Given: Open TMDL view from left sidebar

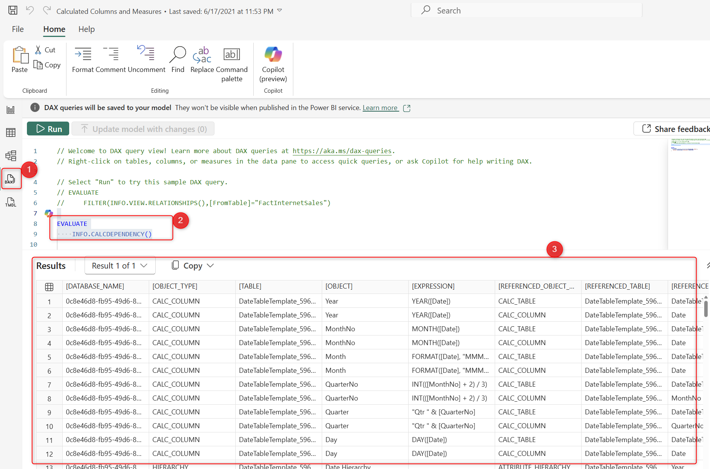Looking at the screenshot, I should coord(11,202).
